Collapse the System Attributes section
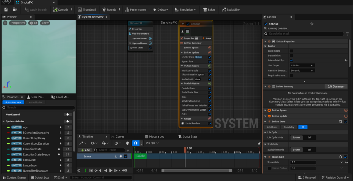Image resolution: width=353 pixels, height=181 pixels. tap(4, 121)
